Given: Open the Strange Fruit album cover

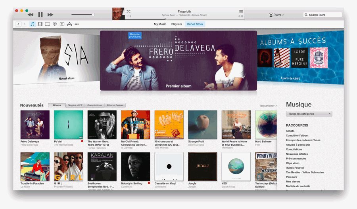Looking at the screenshot, I should 203,125.
